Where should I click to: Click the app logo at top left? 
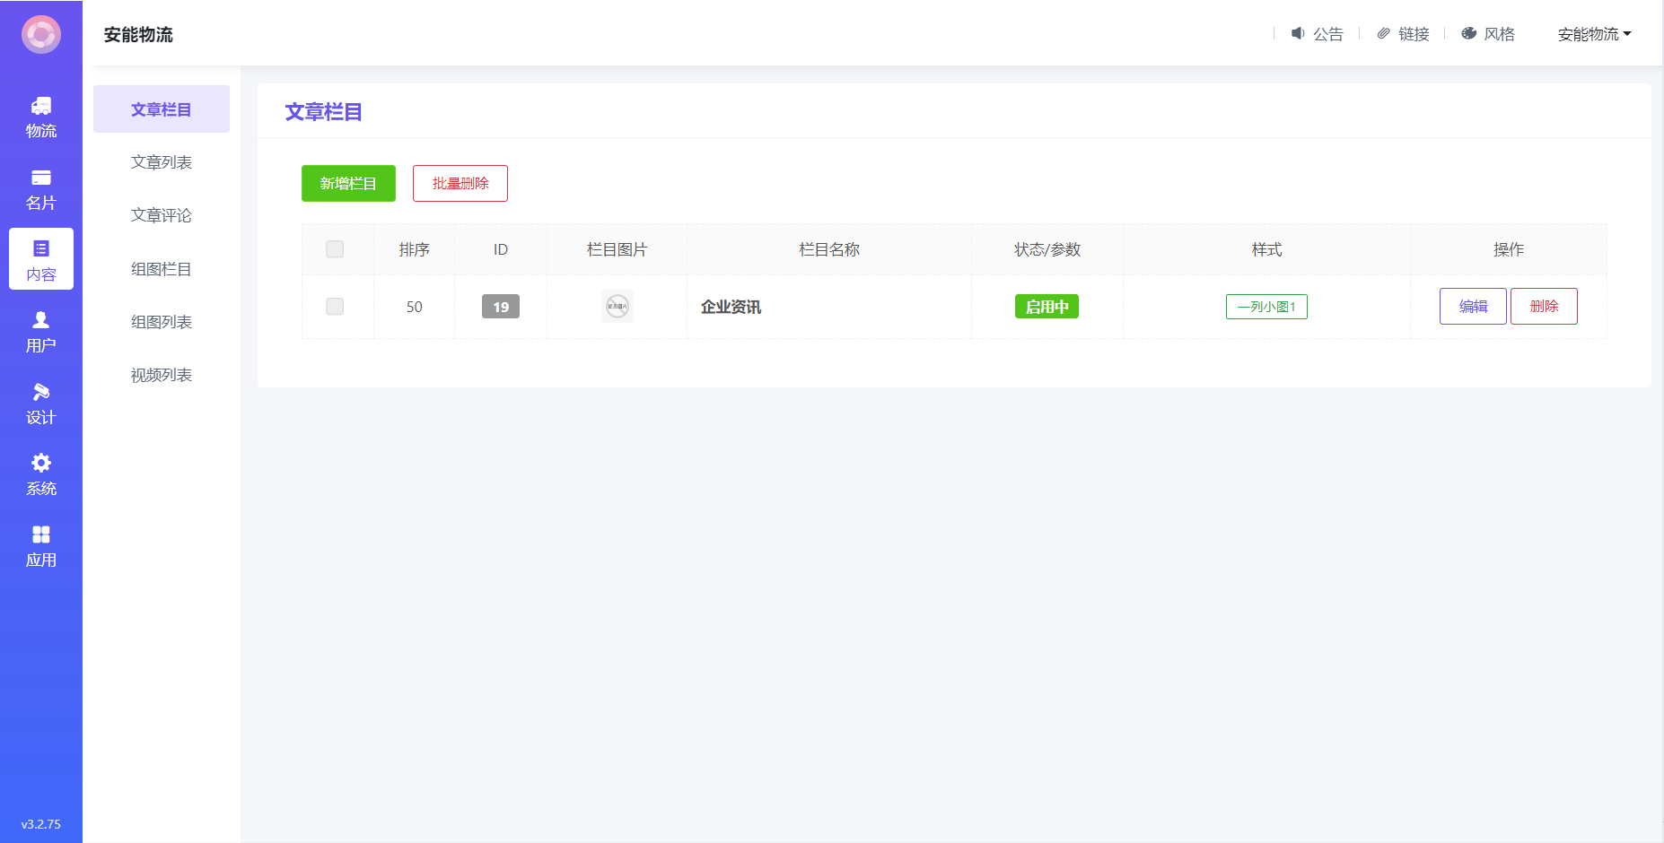(41, 35)
